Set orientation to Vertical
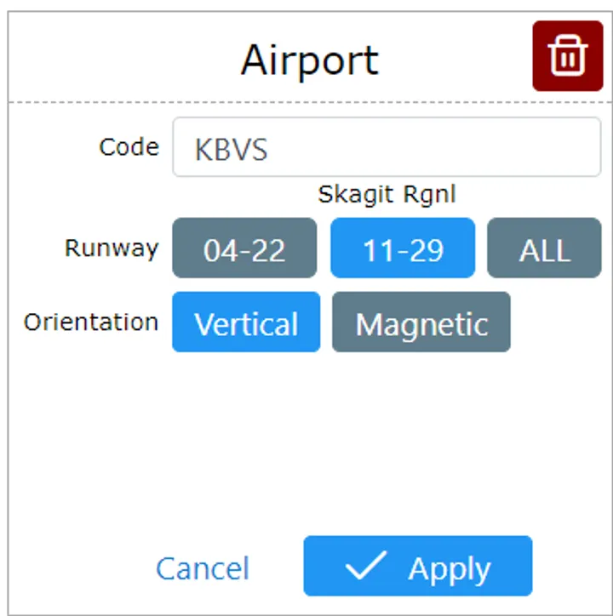Viewport: 613px width, 616px height. [x=246, y=322]
